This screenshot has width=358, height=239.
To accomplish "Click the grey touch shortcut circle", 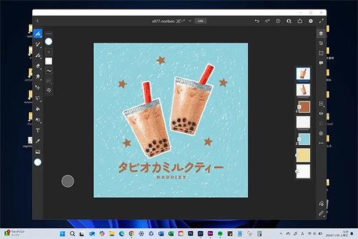I will pyautogui.click(x=68, y=181).
